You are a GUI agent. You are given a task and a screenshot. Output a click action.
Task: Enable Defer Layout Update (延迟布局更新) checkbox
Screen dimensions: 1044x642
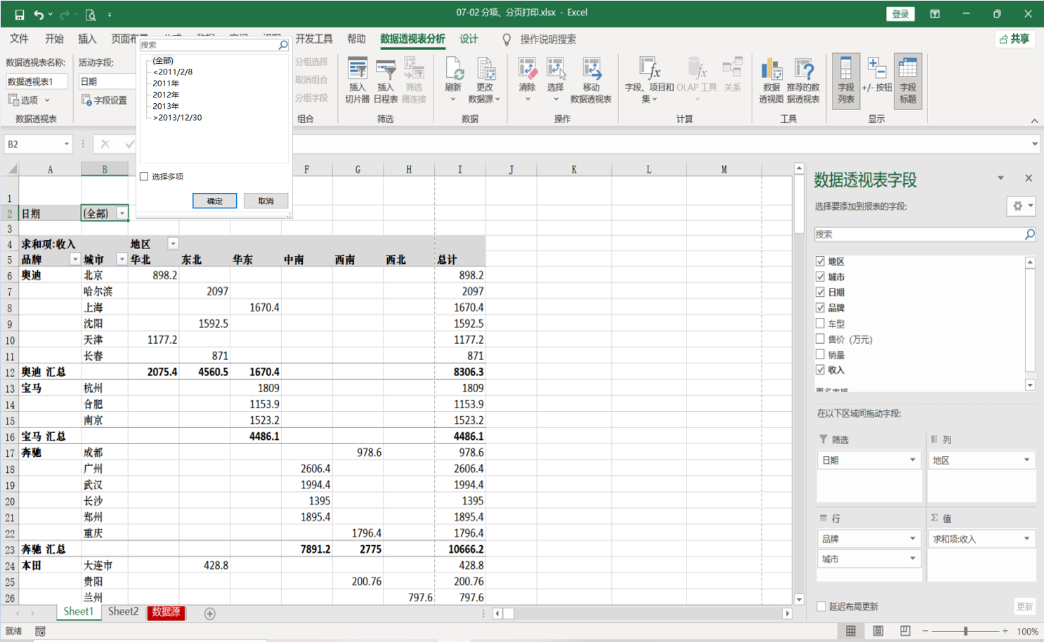click(x=821, y=606)
